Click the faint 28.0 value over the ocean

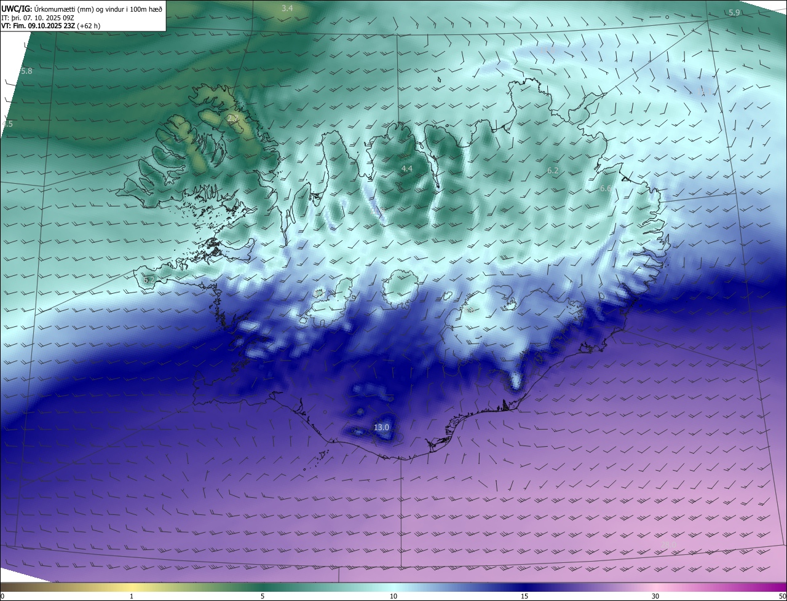click(668, 546)
